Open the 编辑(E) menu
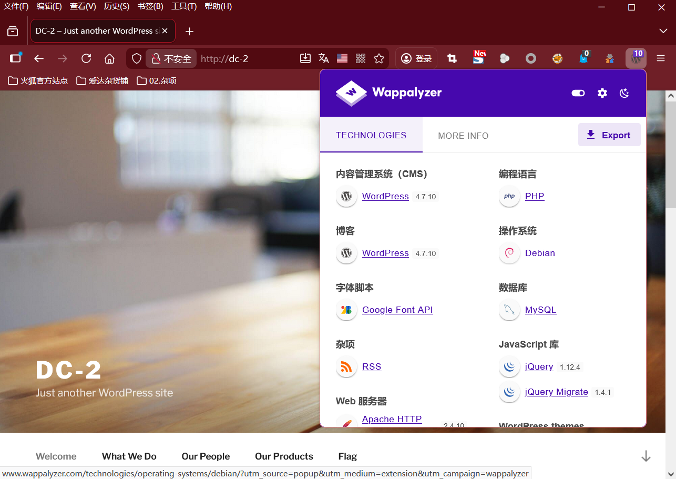 [49, 6]
